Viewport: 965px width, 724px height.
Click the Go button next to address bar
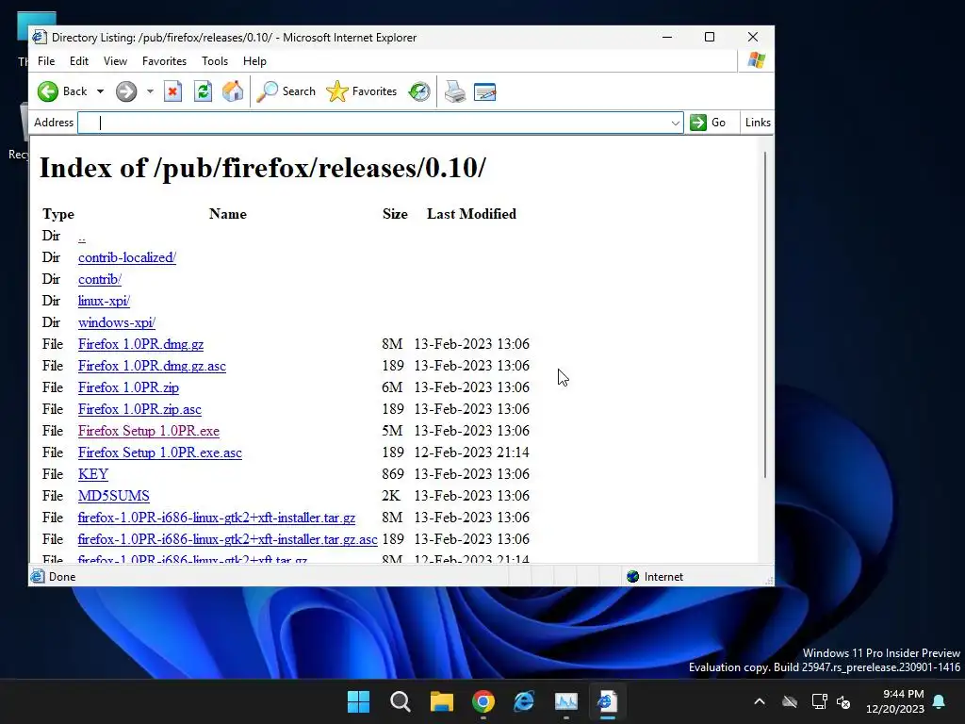(x=708, y=123)
